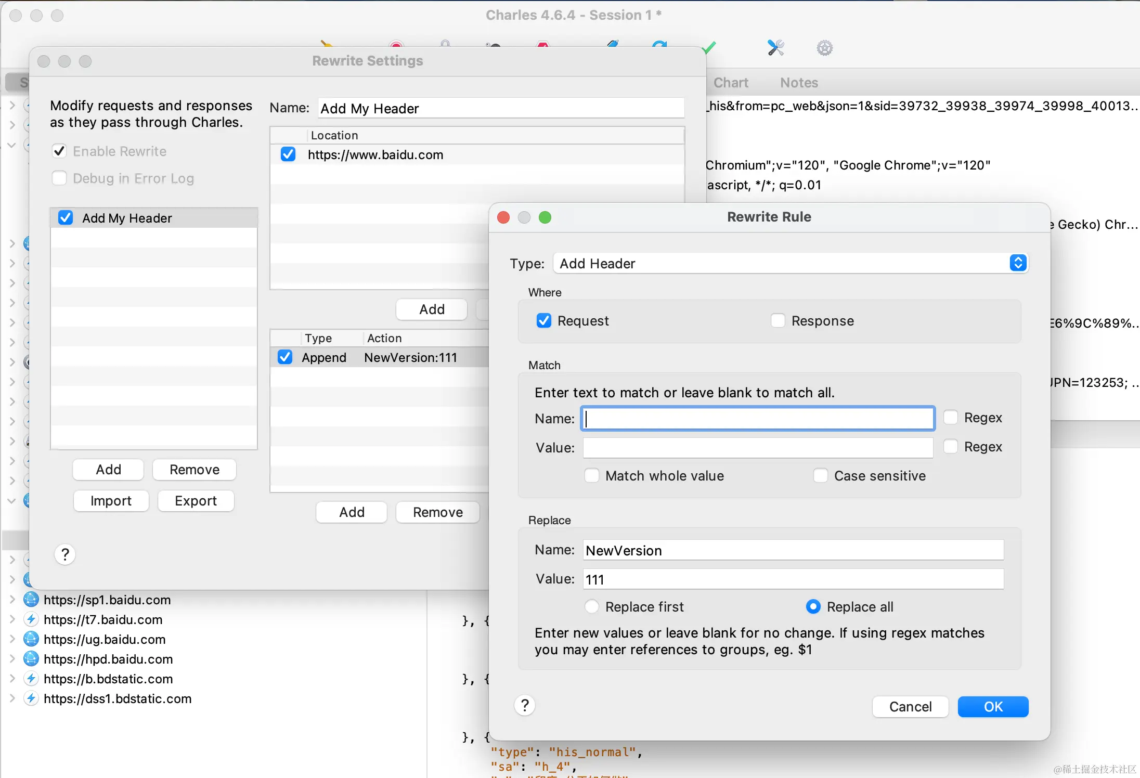Enable the Response checkbox
1140x778 pixels.
coord(778,321)
